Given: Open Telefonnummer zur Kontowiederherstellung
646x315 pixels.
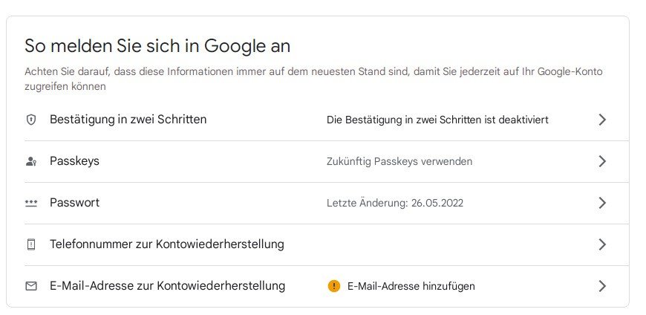Looking at the screenshot, I should pyautogui.click(x=166, y=244).
